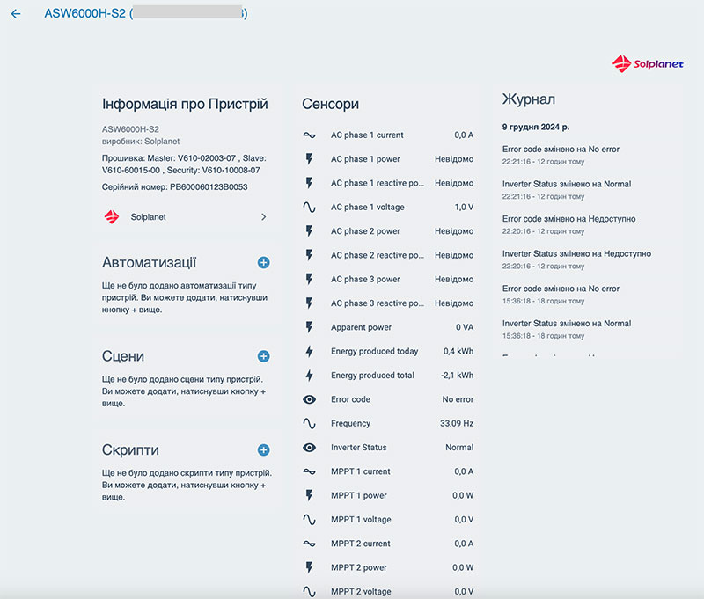Open the MPPT 2 voltage waveform icon
The image size is (704, 599).
[310, 591]
